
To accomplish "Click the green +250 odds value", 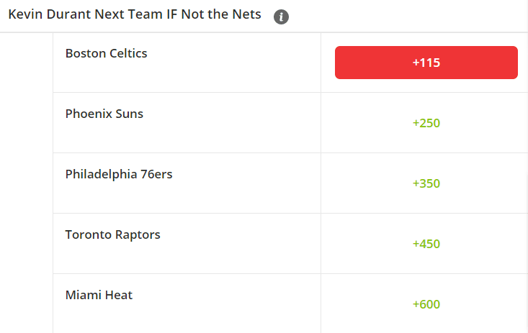I will tap(426, 123).
